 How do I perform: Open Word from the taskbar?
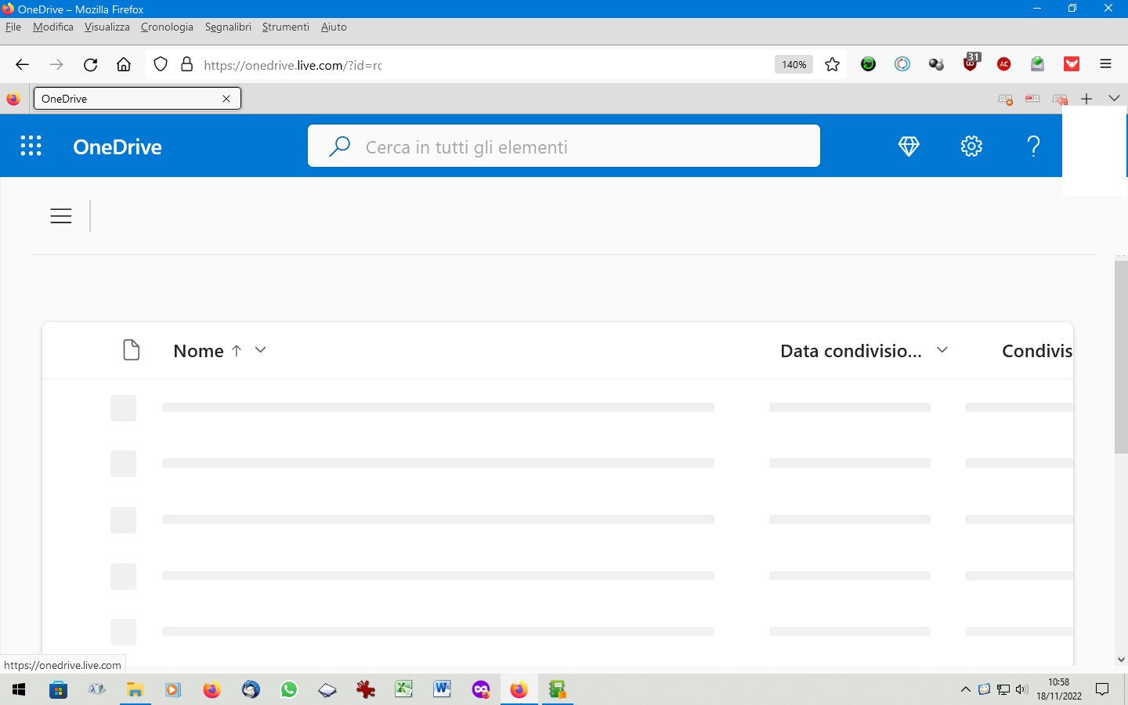click(442, 689)
